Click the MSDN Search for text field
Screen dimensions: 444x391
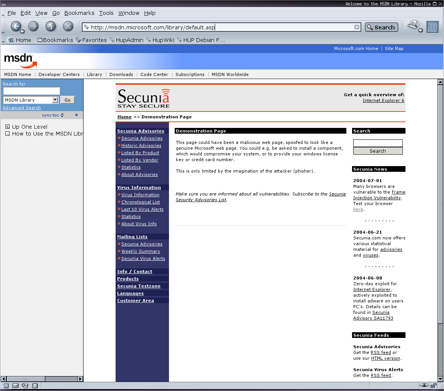(31, 91)
